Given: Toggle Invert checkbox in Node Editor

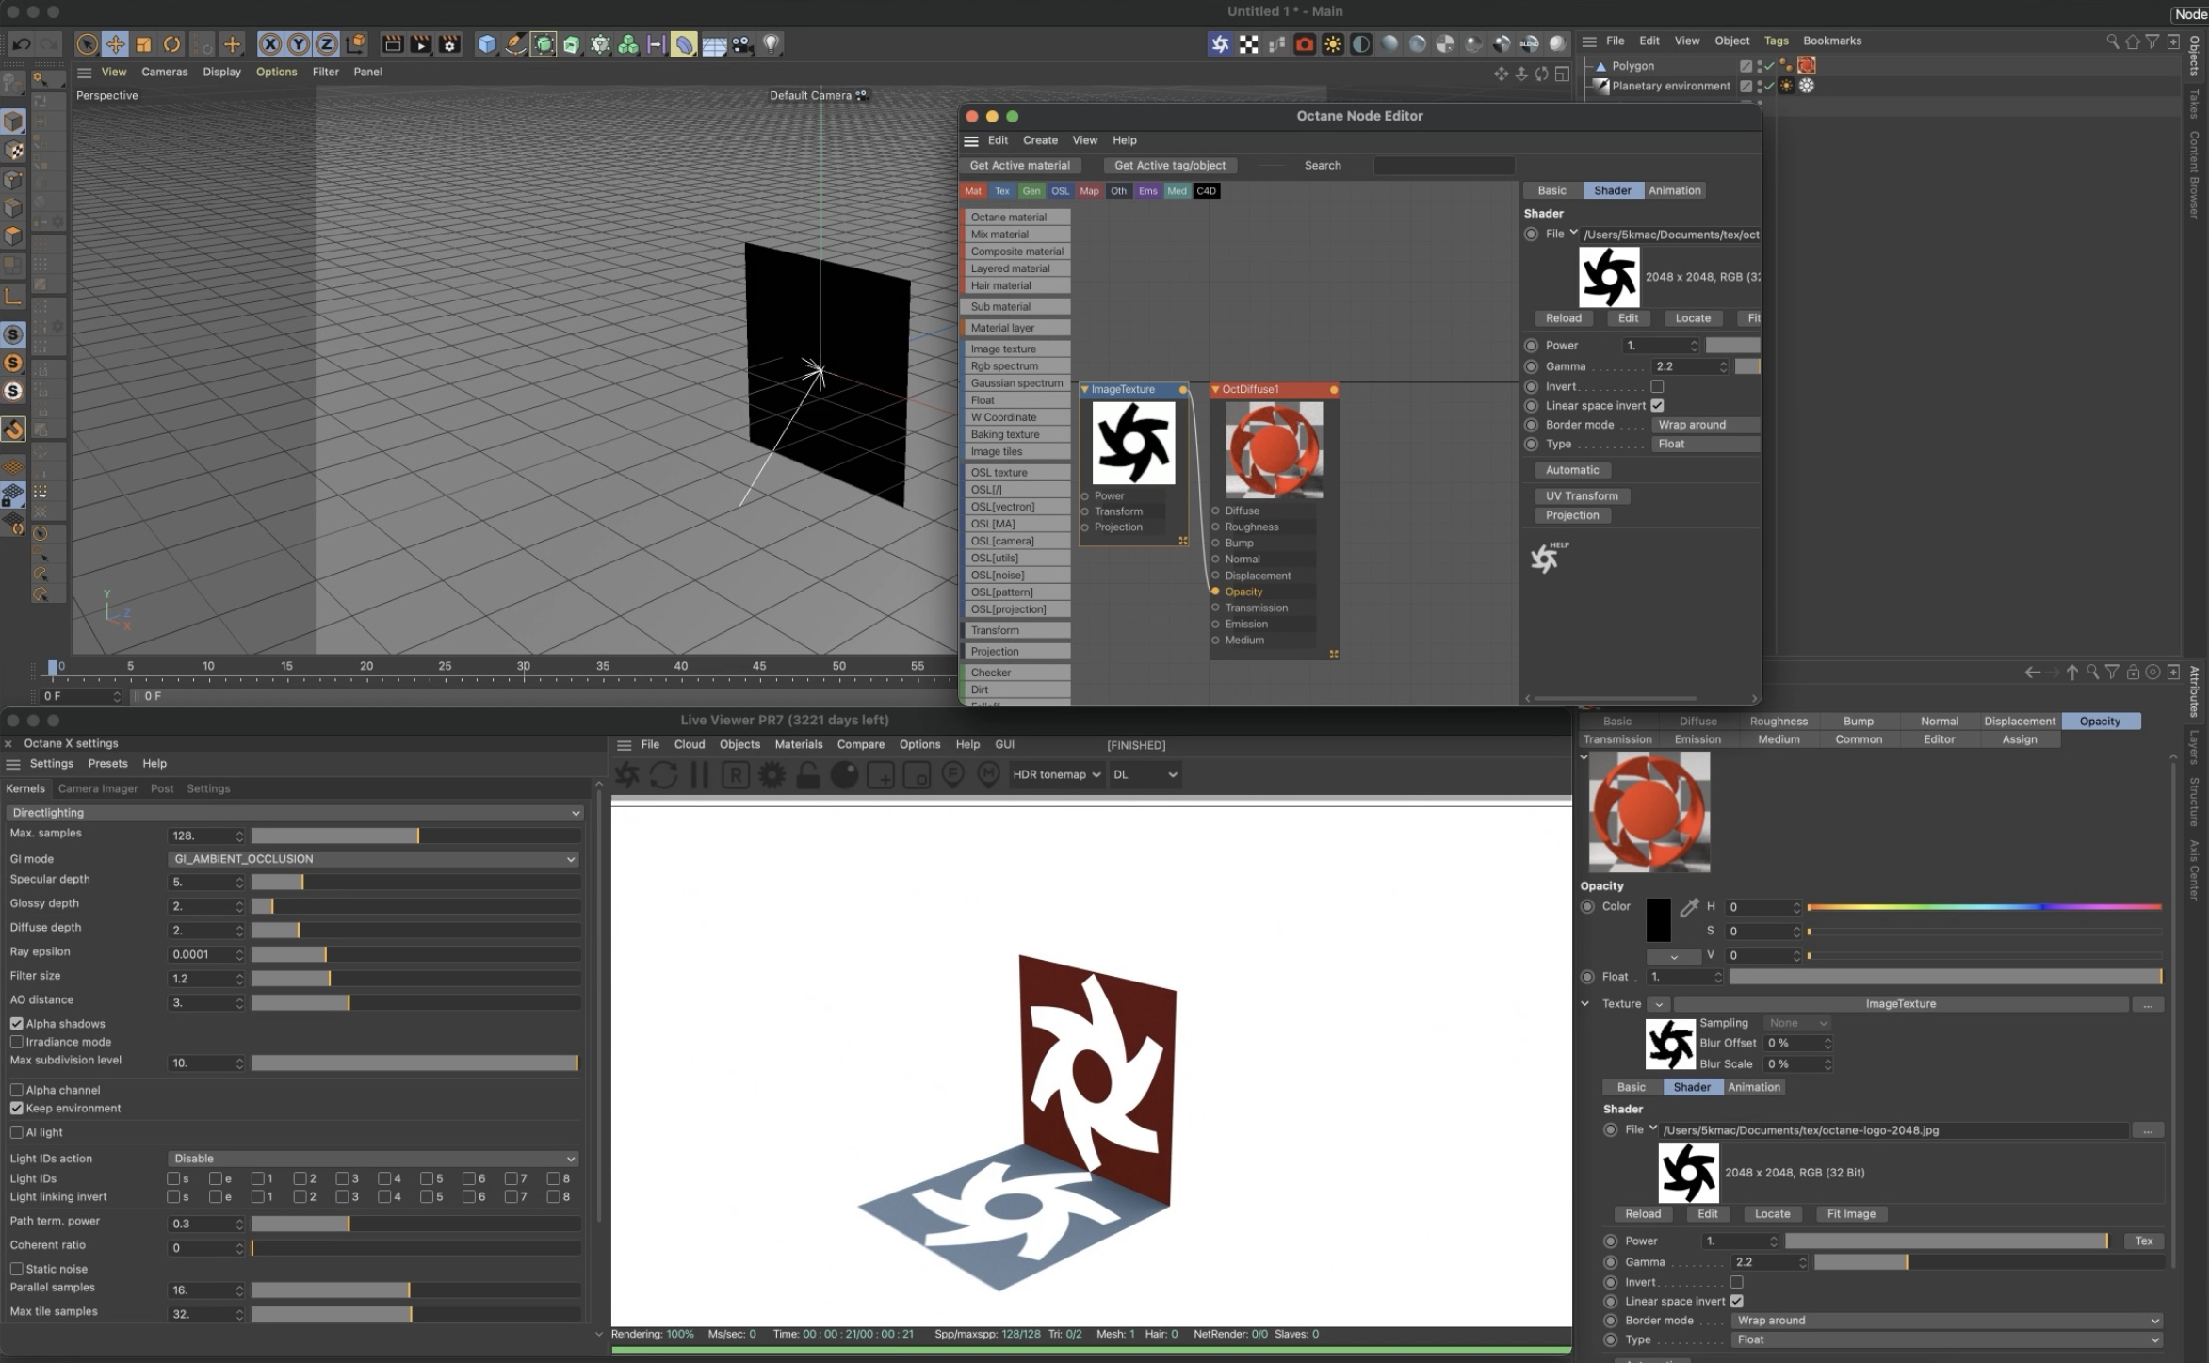Looking at the screenshot, I should click(1657, 386).
